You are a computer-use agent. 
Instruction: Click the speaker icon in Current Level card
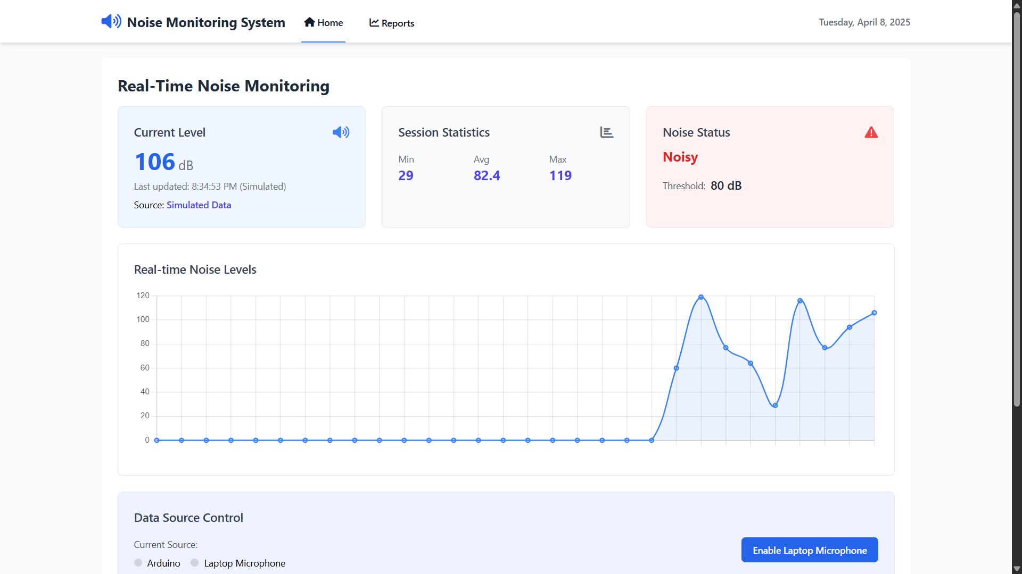coord(341,132)
